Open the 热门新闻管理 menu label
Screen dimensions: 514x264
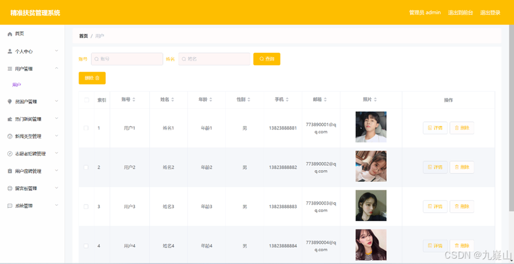tap(28, 119)
